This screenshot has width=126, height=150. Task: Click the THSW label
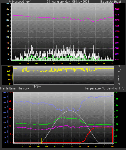pos(37,86)
